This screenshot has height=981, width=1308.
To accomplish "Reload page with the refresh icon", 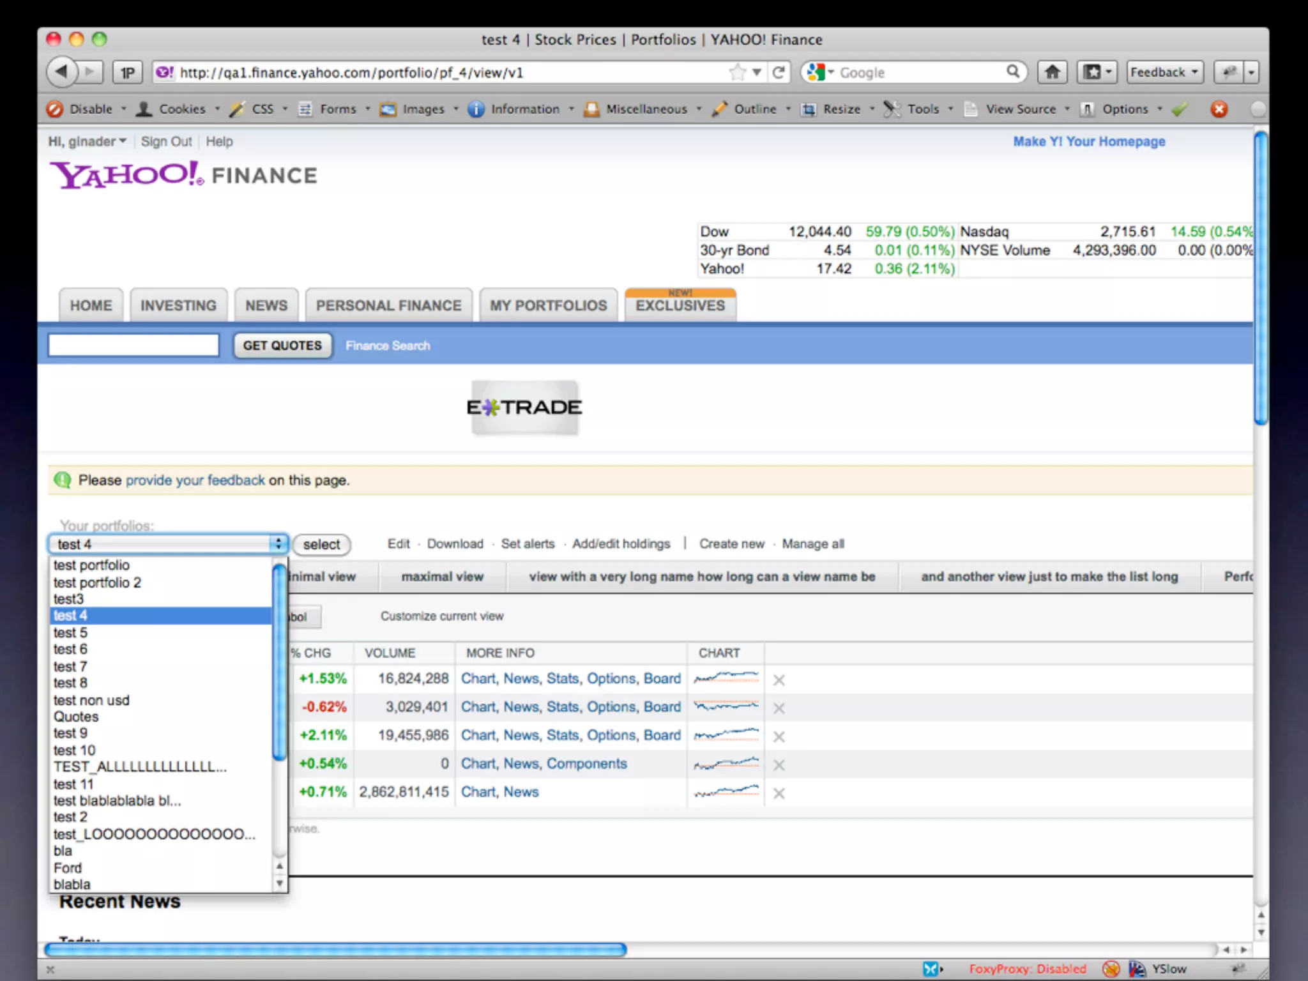I will point(778,72).
